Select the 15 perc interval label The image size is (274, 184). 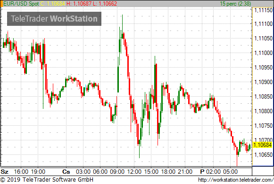click(235, 4)
